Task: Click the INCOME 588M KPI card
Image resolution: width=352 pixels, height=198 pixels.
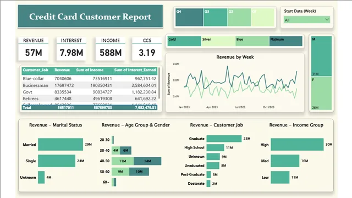Action: 110,49
